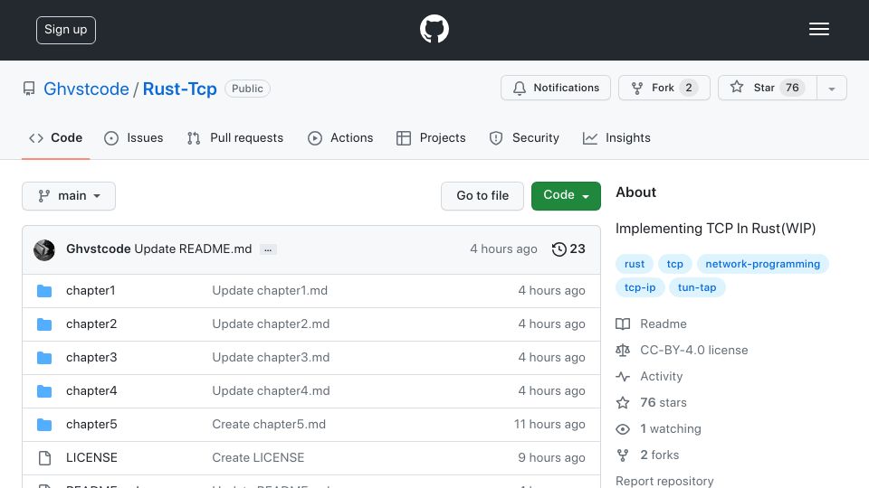Open the Update chapter3.md commit link

(x=271, y=358)
